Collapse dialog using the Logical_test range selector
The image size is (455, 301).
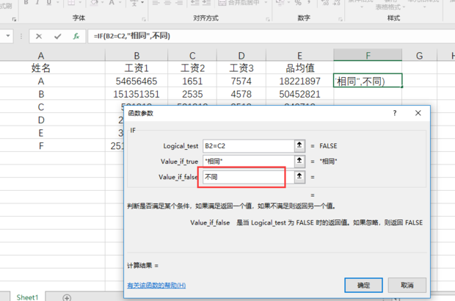coord(299,145)
